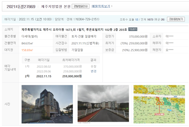Open the building exterior photo thumbnail
The width and height of the screenshot is (189, 127).
pyautogui.click(x=47, y=104)
